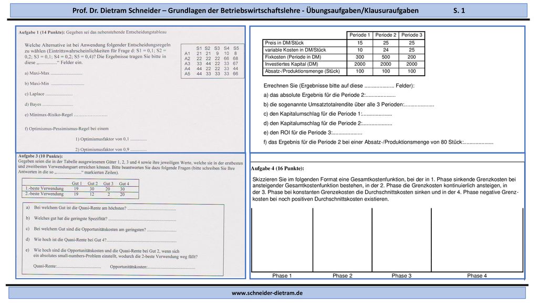Click the 'a) das absolute Ergebnis für die Periode 2' line
The width and height of the screenshot is (538, 303).
[329, 95]
